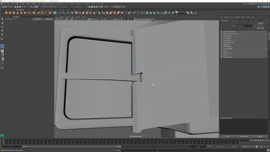The height and width of the screenshot is (152, 270).
Task: Click the Save Scene icon
Action: click(20, 7)
